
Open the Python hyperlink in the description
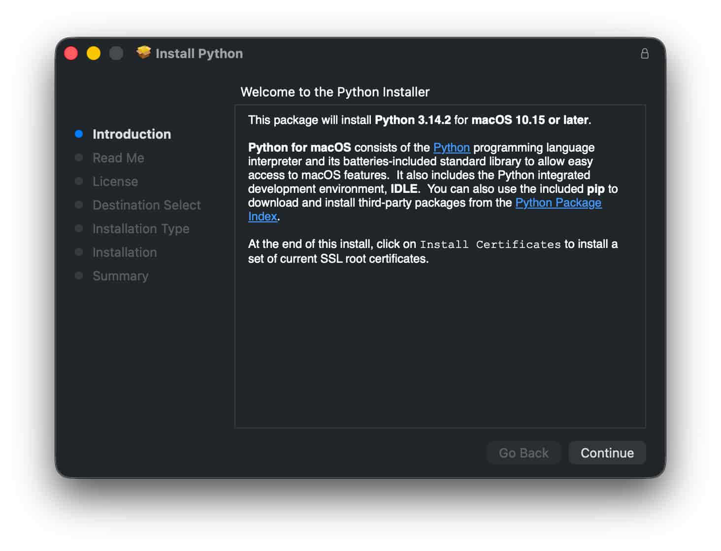[451, 148]
